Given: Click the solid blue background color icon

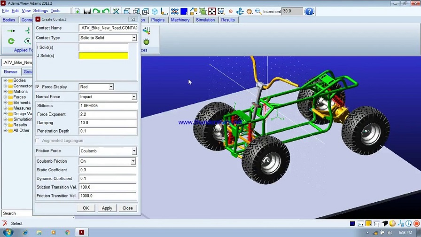Looking at the screenshot, I should pos(184,11).
